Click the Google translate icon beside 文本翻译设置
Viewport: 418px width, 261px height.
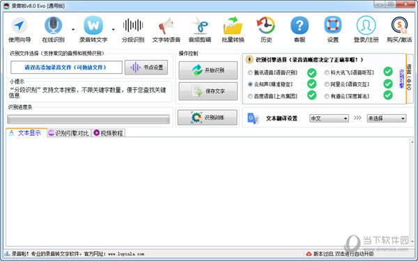pyautogui.click(x=253, y=118)
